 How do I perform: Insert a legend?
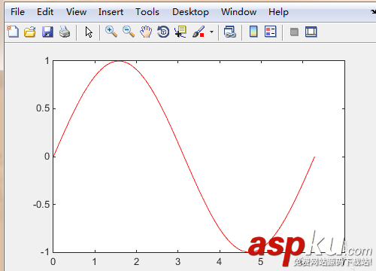coord(271,32)
